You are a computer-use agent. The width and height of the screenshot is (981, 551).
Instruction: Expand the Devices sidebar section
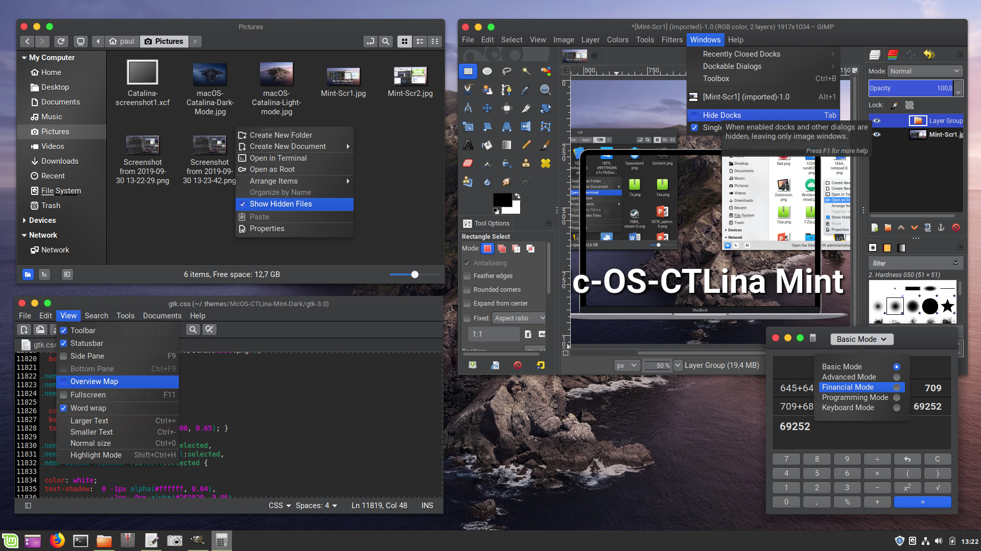24,220
